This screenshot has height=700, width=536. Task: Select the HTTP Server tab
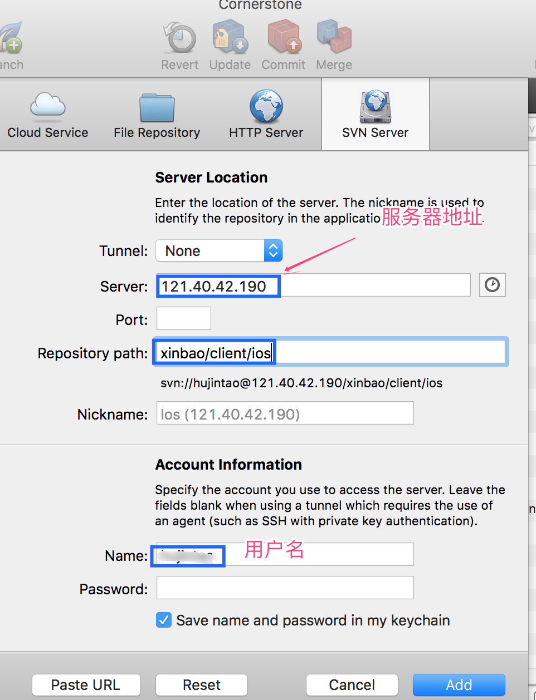coord(266,115)
